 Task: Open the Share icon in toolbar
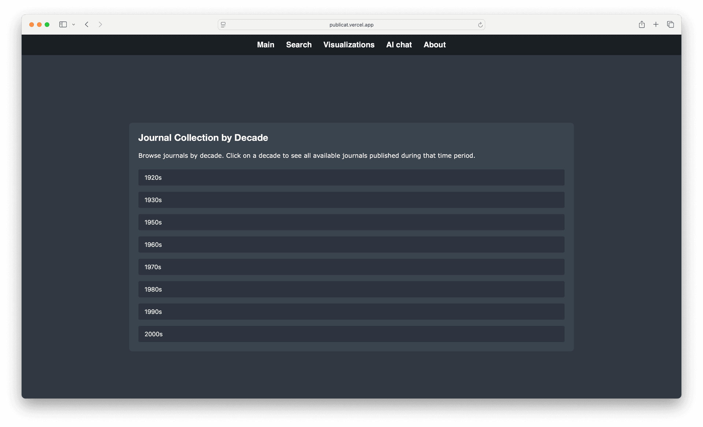641,25
